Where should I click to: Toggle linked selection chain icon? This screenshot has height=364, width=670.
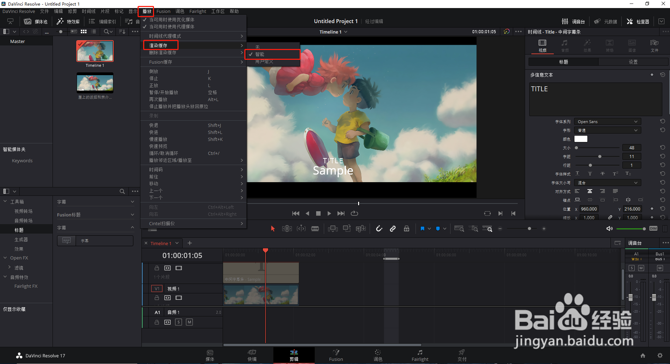[x=393, y=229]
